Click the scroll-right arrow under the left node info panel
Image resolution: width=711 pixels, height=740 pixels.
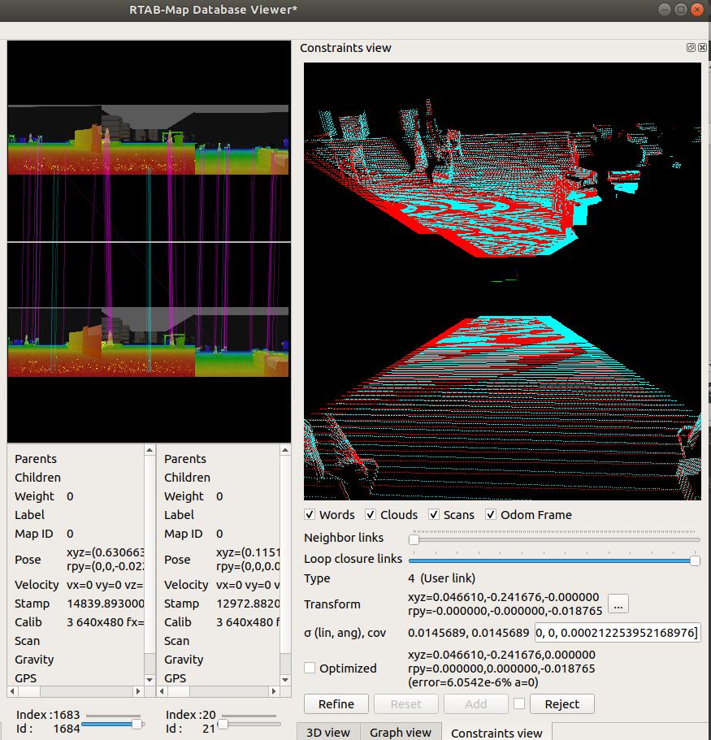(x=138, y=691)
